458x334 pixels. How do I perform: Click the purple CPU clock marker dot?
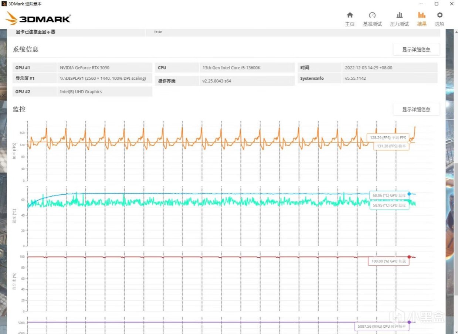click(409, 322)
